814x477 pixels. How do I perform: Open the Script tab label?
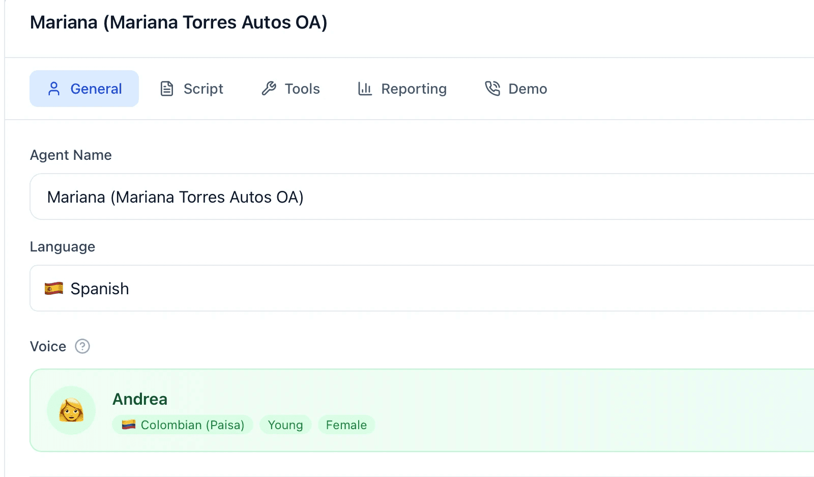click(x=203, y=89)
